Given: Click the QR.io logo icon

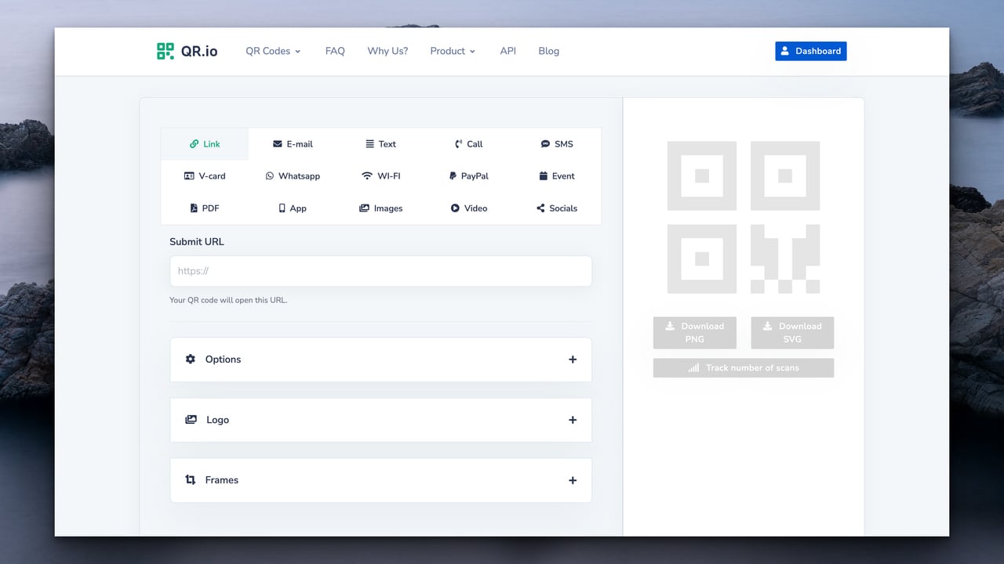Looking at the screenshot, I should coord(166,51).
